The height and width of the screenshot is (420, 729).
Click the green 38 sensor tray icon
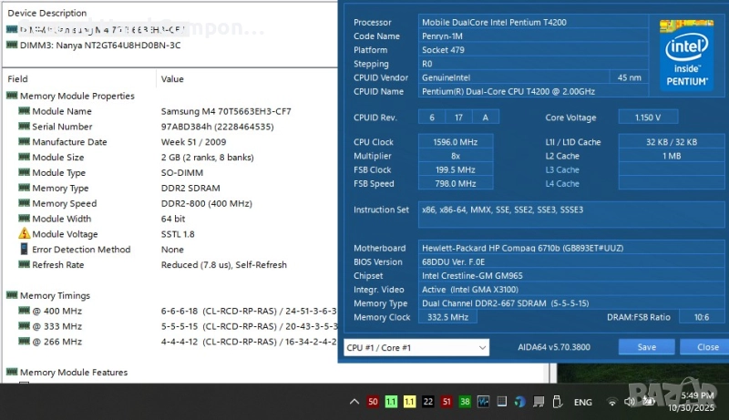click(x=465, y=402)
